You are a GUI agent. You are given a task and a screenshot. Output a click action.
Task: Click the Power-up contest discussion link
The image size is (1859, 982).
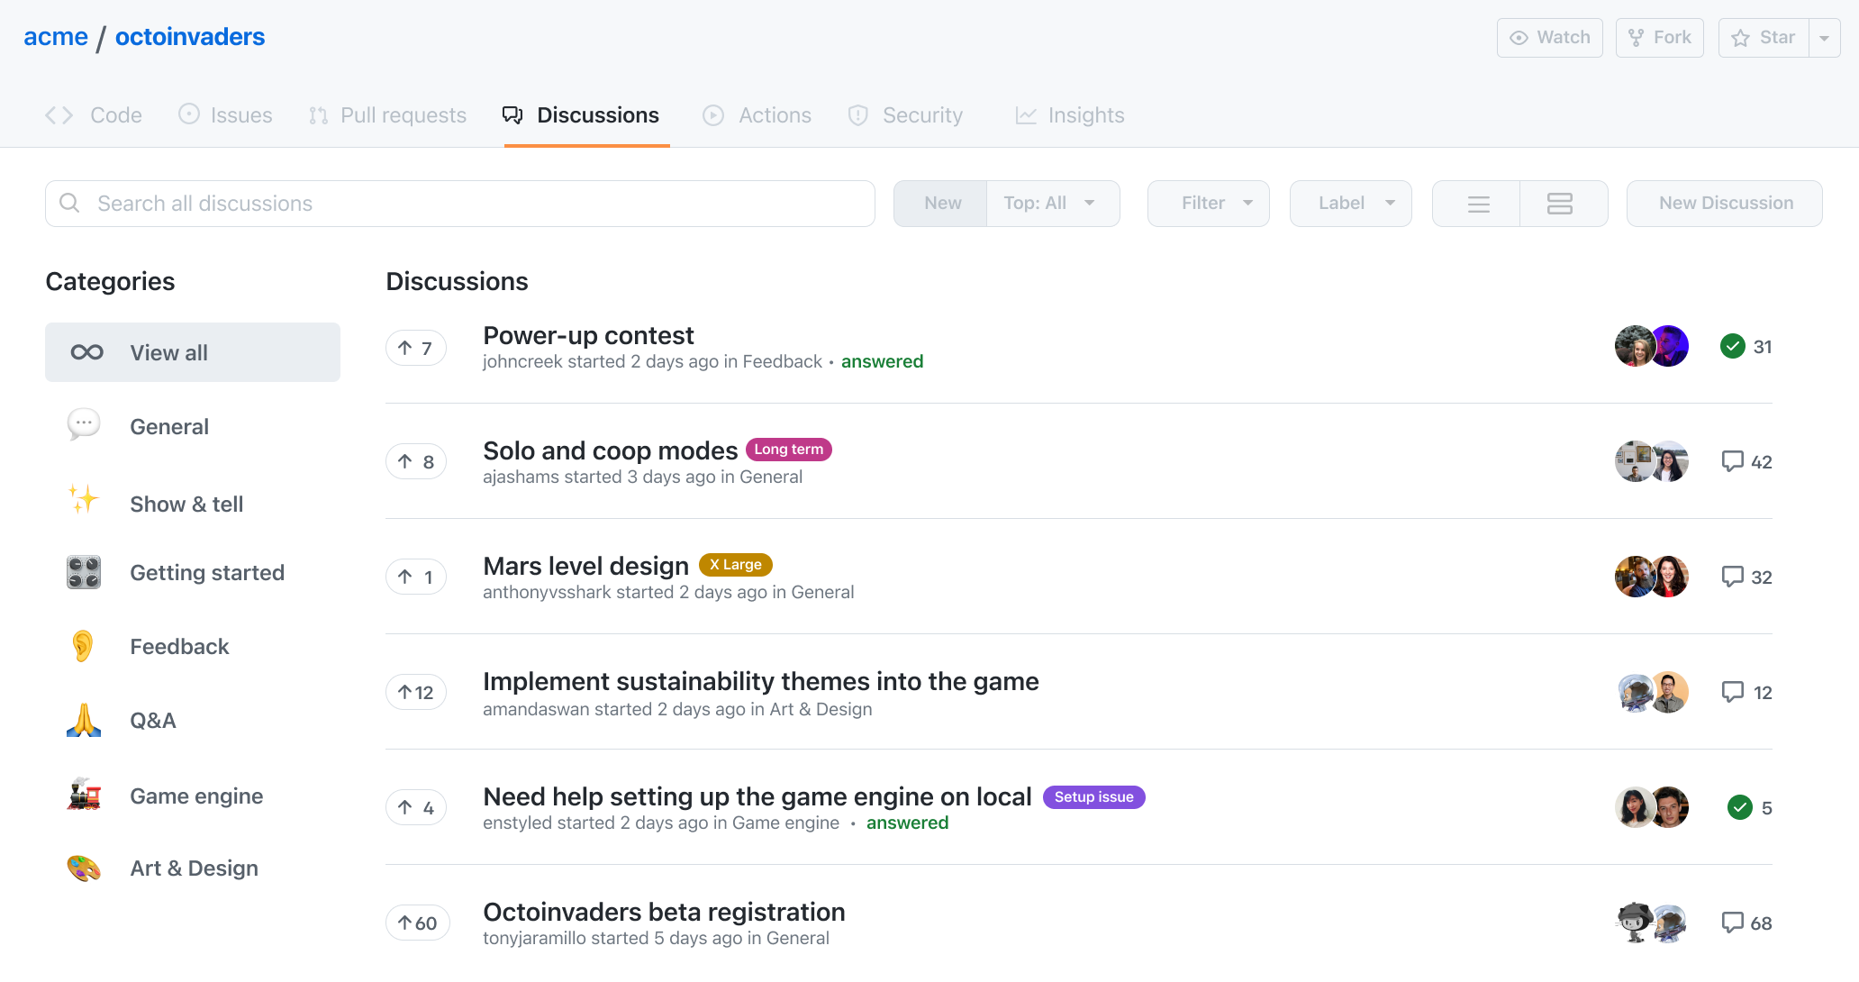(x=588, y=333)
